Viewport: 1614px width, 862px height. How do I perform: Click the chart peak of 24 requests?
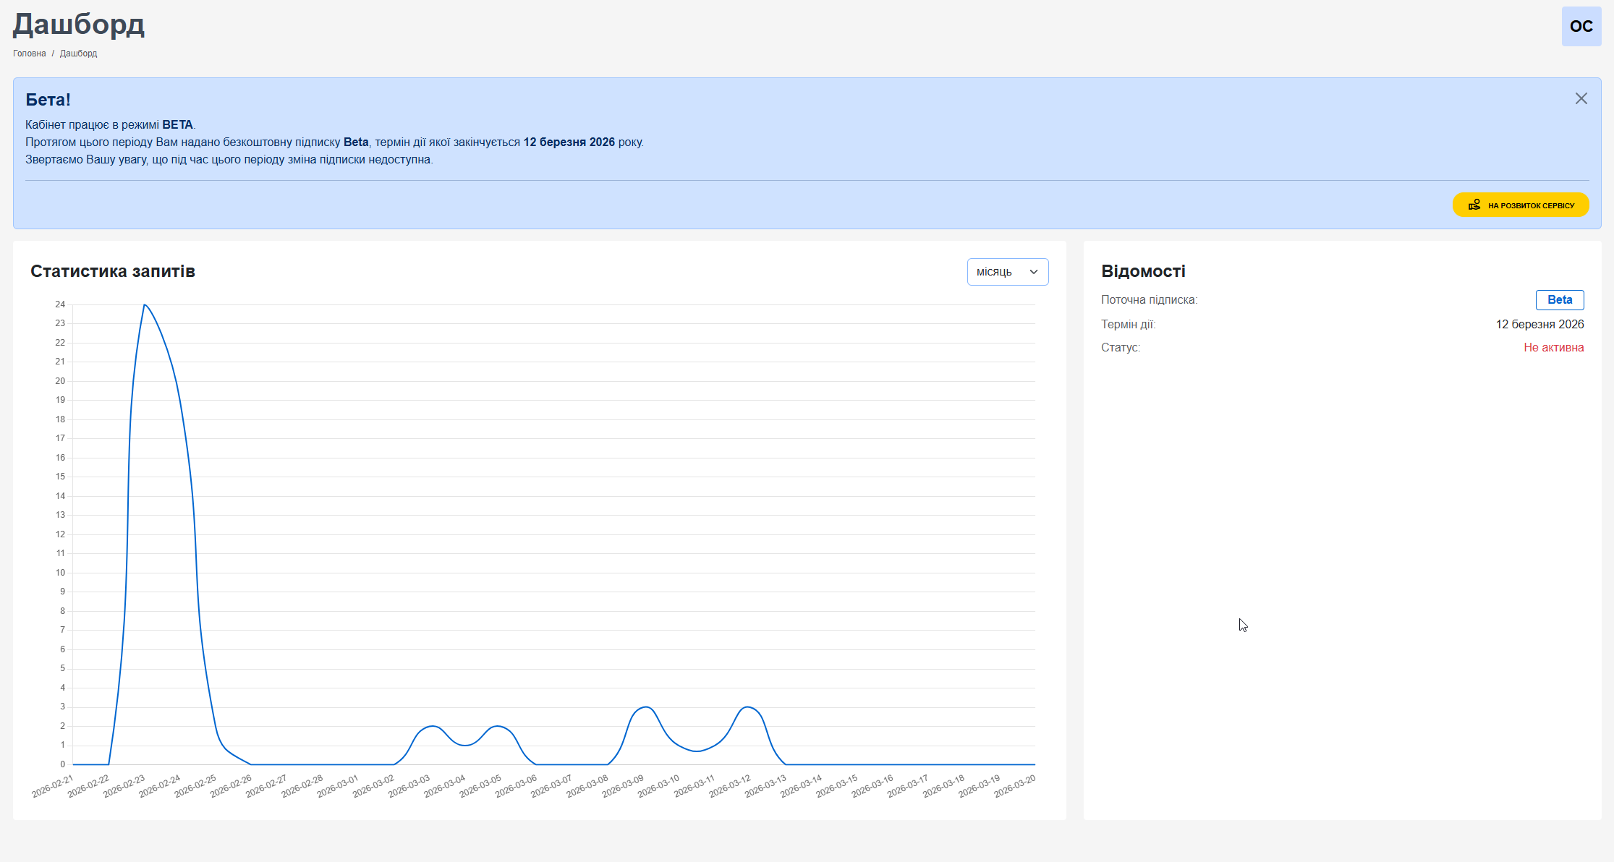(145, 305)
